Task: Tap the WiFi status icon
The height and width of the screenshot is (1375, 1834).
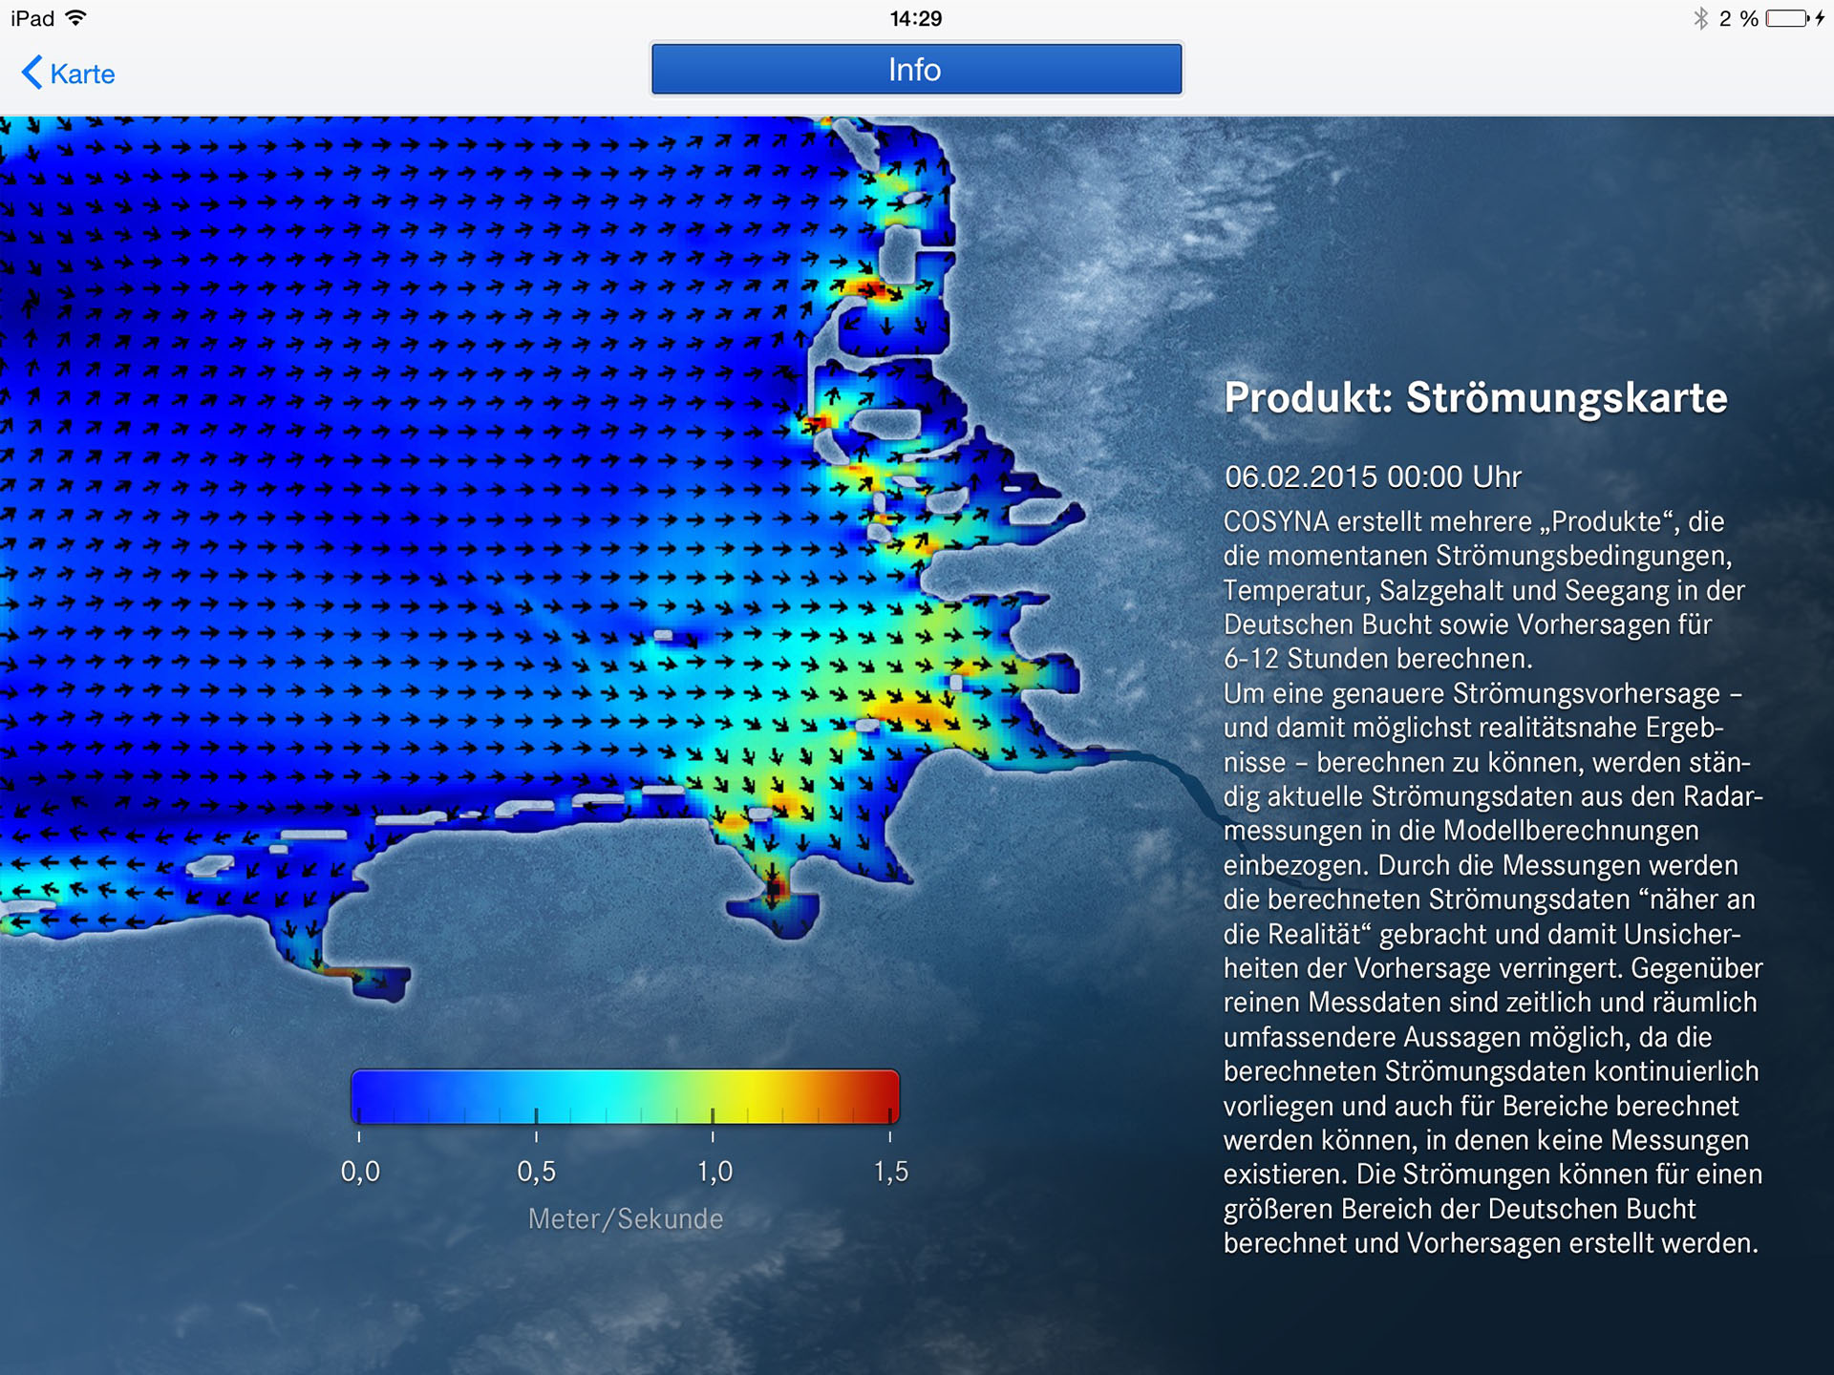Action: point(76,18)
